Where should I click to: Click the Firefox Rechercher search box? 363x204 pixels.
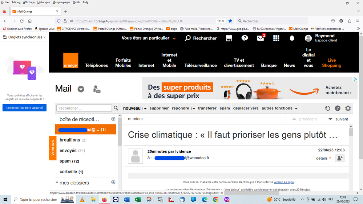pyautogui.click(x=272, y=21)
